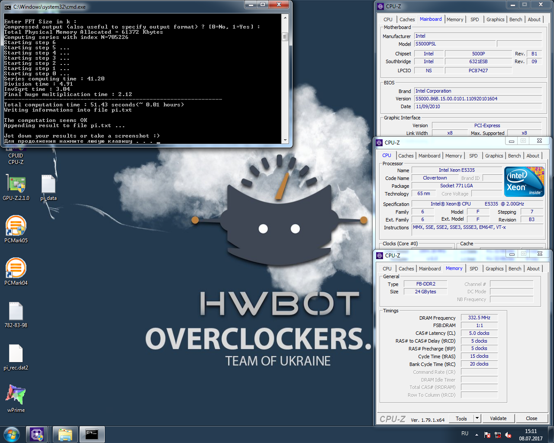This screenshot has width=554, height=443.
Task: Click the Intel Corporation BIOS brand field
Action: (x=478, y=91)
